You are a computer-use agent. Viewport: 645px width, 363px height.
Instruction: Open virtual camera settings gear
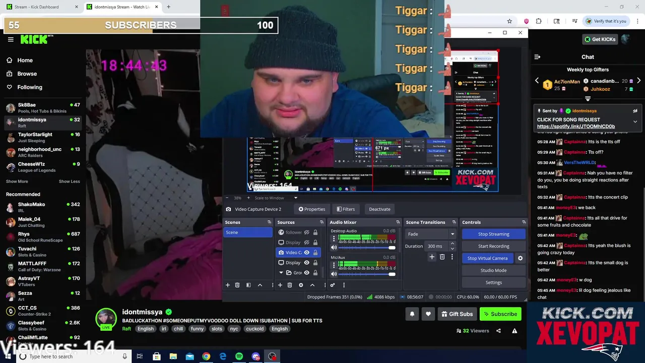click(520, 258)
